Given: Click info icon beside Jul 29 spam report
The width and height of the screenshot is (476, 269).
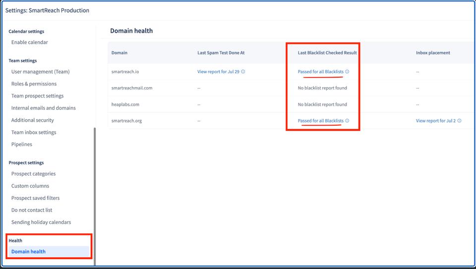Looking at the screenshot, I should click(243, 72).
